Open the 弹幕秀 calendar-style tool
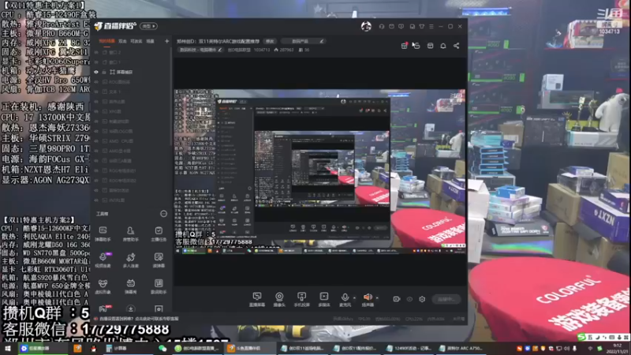The height and width of the screenshot is (355, 631). (x=130, y=286)
